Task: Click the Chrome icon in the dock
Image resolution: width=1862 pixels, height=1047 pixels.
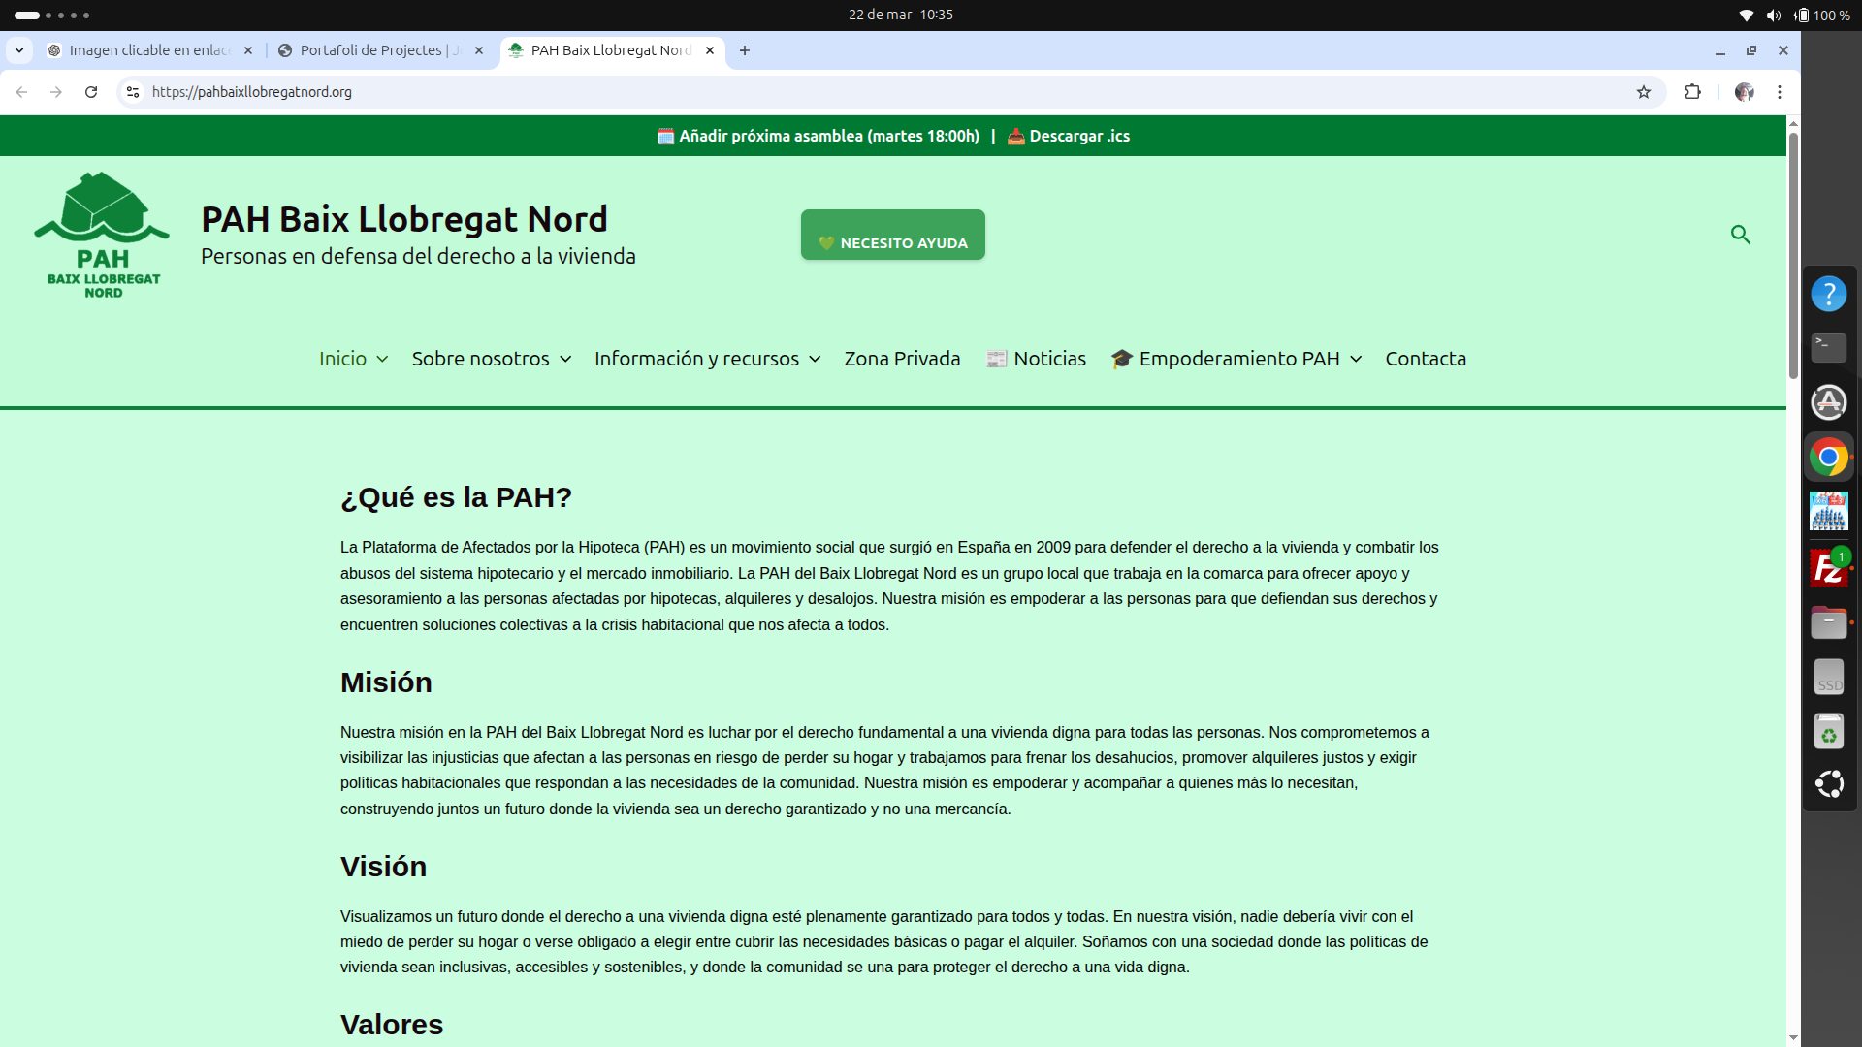Action: coord(1829,457)
